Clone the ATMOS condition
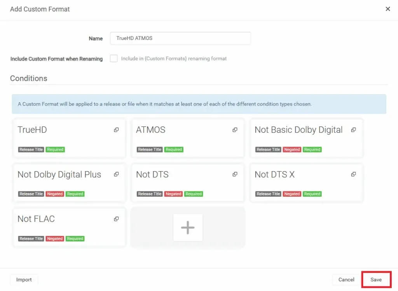 pyautogui.click(x=235, y=130)
